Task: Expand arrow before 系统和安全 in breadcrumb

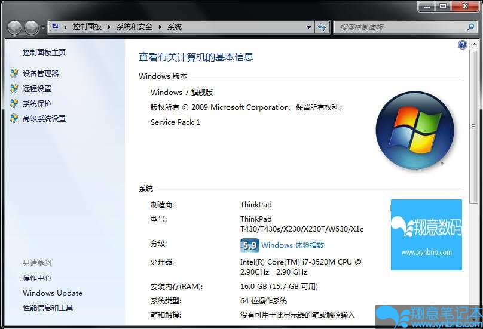Action: click(x=109, y=27)
